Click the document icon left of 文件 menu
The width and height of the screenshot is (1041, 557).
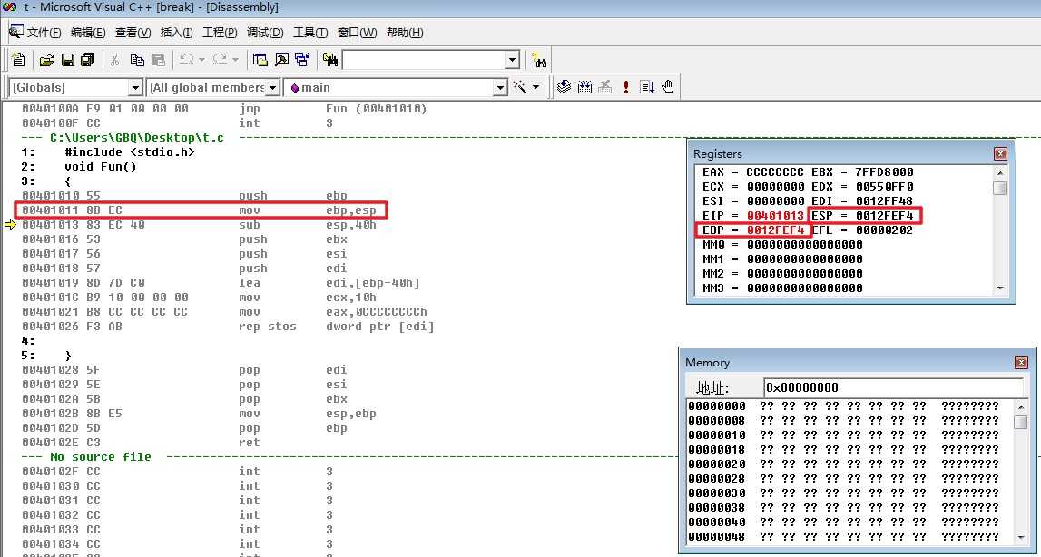(16, 31)
